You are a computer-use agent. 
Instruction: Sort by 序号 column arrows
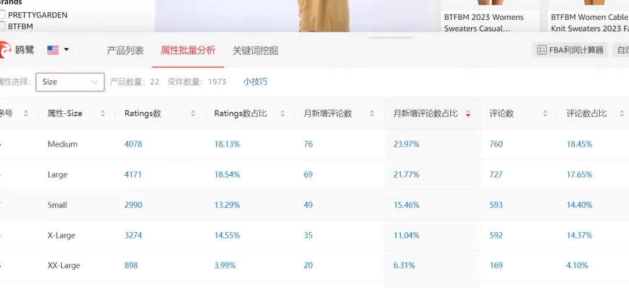[x=26, y=114]
